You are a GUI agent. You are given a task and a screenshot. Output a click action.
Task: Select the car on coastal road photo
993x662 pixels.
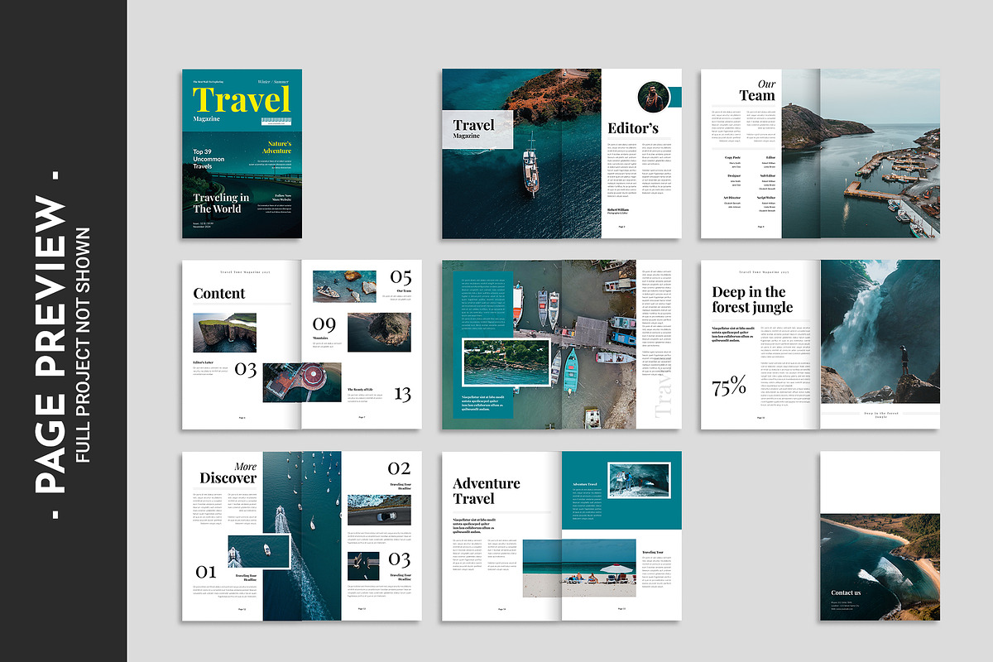[x=379, y=510]
